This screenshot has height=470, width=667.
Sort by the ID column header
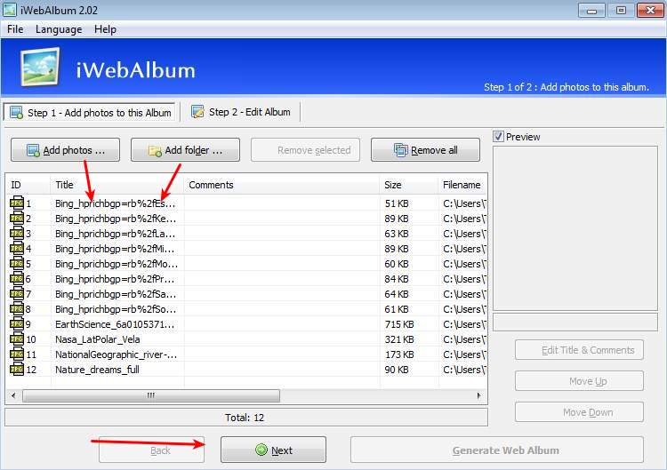click(28, 185)
